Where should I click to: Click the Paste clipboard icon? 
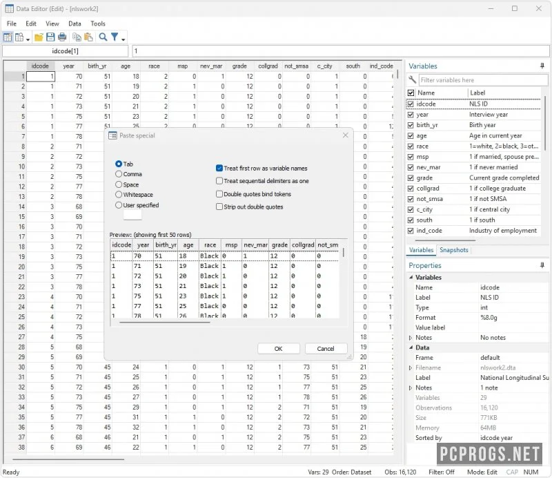[88, 37]
